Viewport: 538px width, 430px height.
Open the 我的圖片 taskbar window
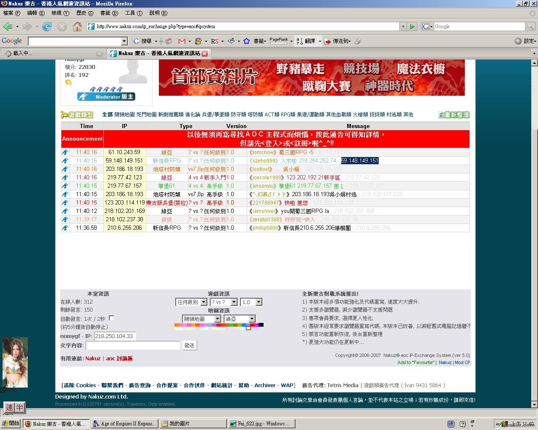193,423
